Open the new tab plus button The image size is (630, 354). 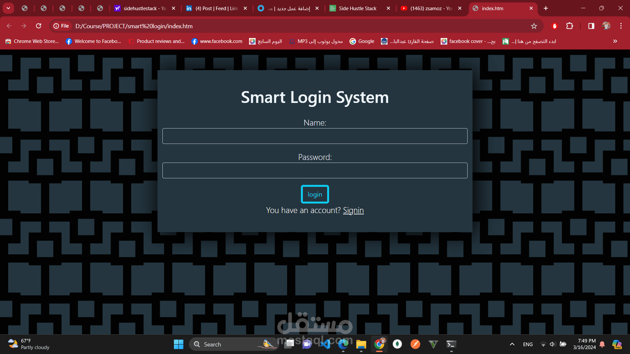pyautogui.click(x=546, y=8)
